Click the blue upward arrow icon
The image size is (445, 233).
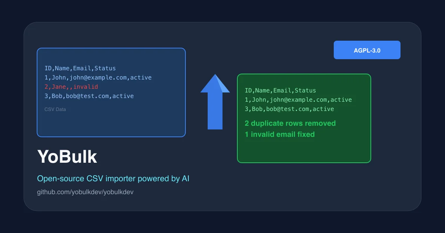pos(215,102)
